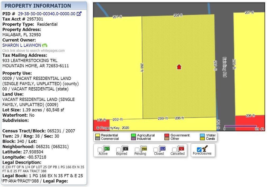Click the external link icon beside PID
Viewport: 271px width, 187px height.
tap(79, 14)
